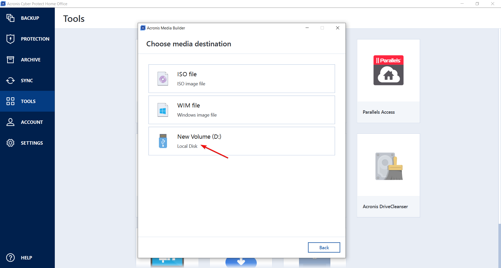
Task: Click the DriveCleanser brush icon
Action: click(x=389, y=166)
